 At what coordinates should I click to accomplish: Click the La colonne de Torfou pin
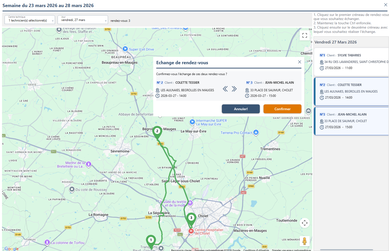pyautogui.click(x=47, y=242)
